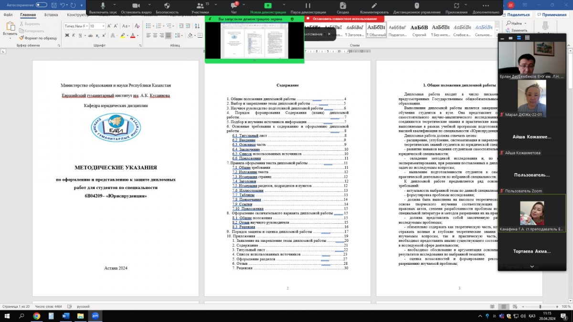Open the Файл menu

click(8, 15)
